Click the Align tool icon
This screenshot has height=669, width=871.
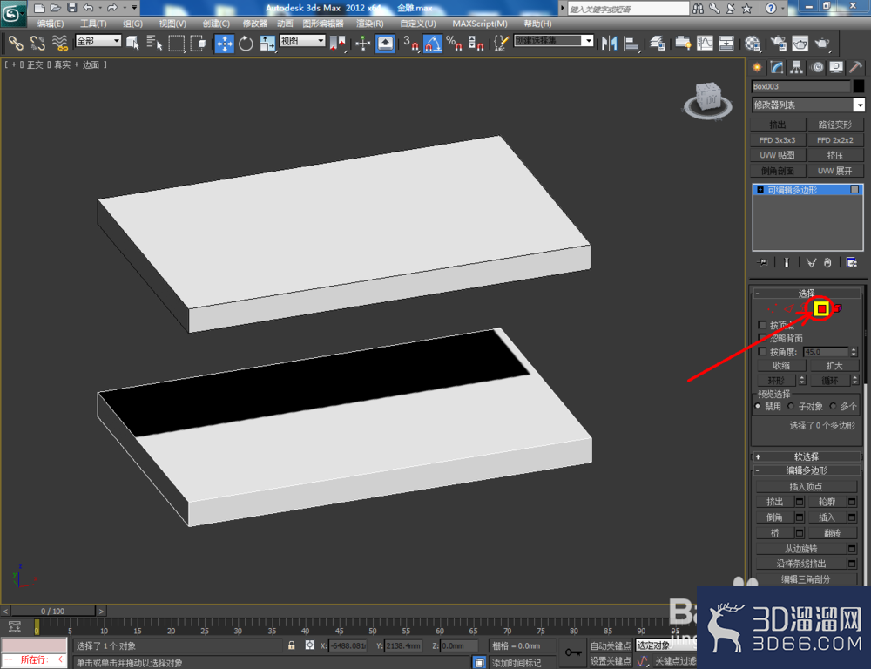coord(631,43)
